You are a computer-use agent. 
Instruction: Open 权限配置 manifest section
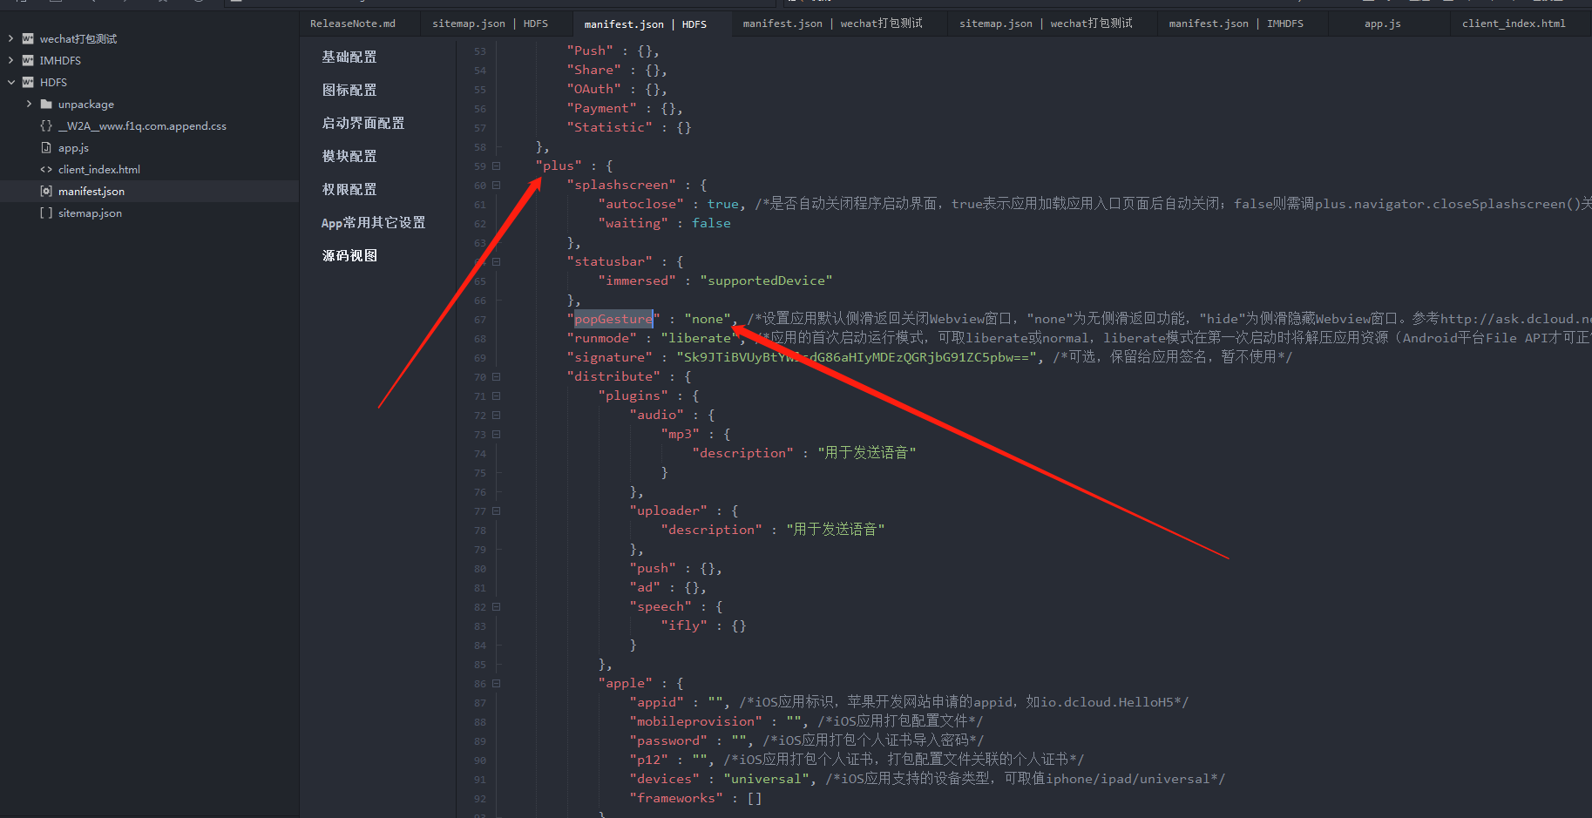(349, 189)
